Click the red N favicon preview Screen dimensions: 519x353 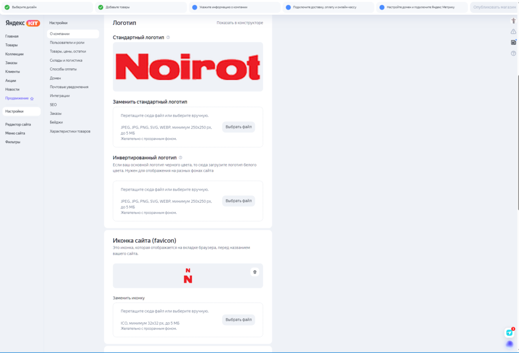pos(188,276)
